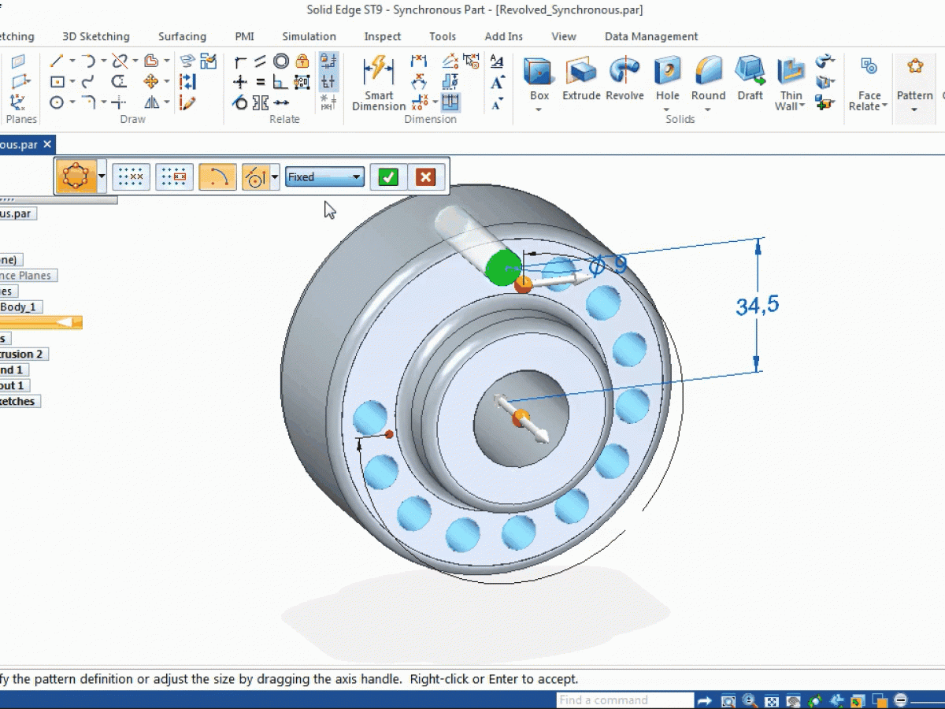Cancel the pattern with red X
Image resolution: width=945 pixels, height=709 pixels.
pos(425,177)
